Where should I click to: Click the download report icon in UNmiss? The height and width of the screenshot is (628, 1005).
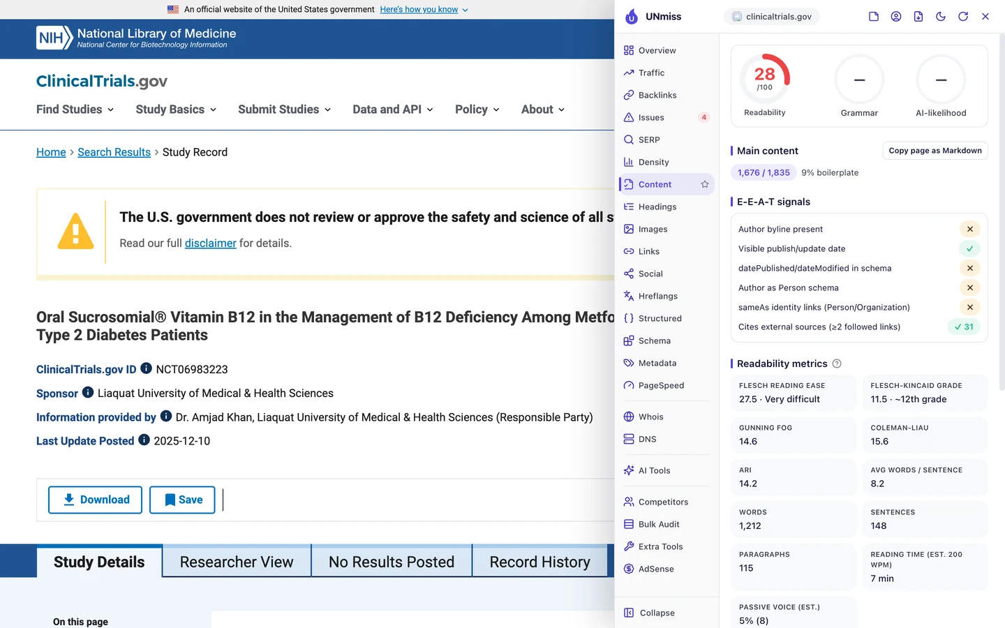[918, 17]
